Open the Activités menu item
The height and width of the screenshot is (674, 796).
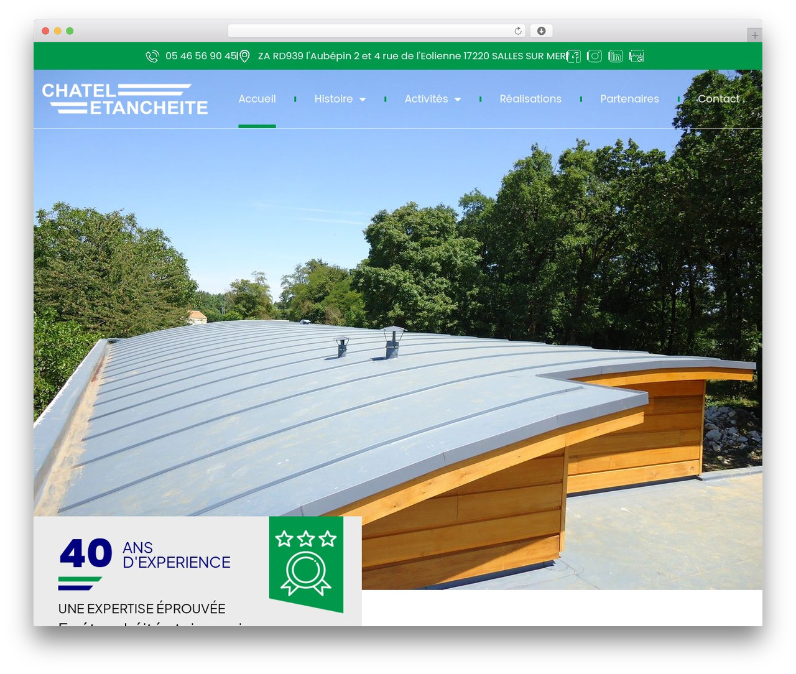click(427, 99)
